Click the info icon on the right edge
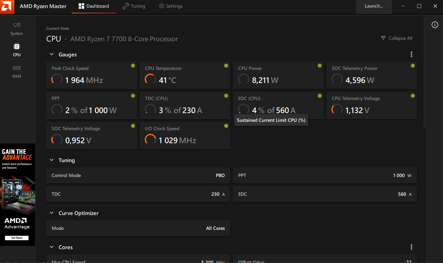This screenshot has width=443, height=263. pyautogui.click(x=435, y=25)
